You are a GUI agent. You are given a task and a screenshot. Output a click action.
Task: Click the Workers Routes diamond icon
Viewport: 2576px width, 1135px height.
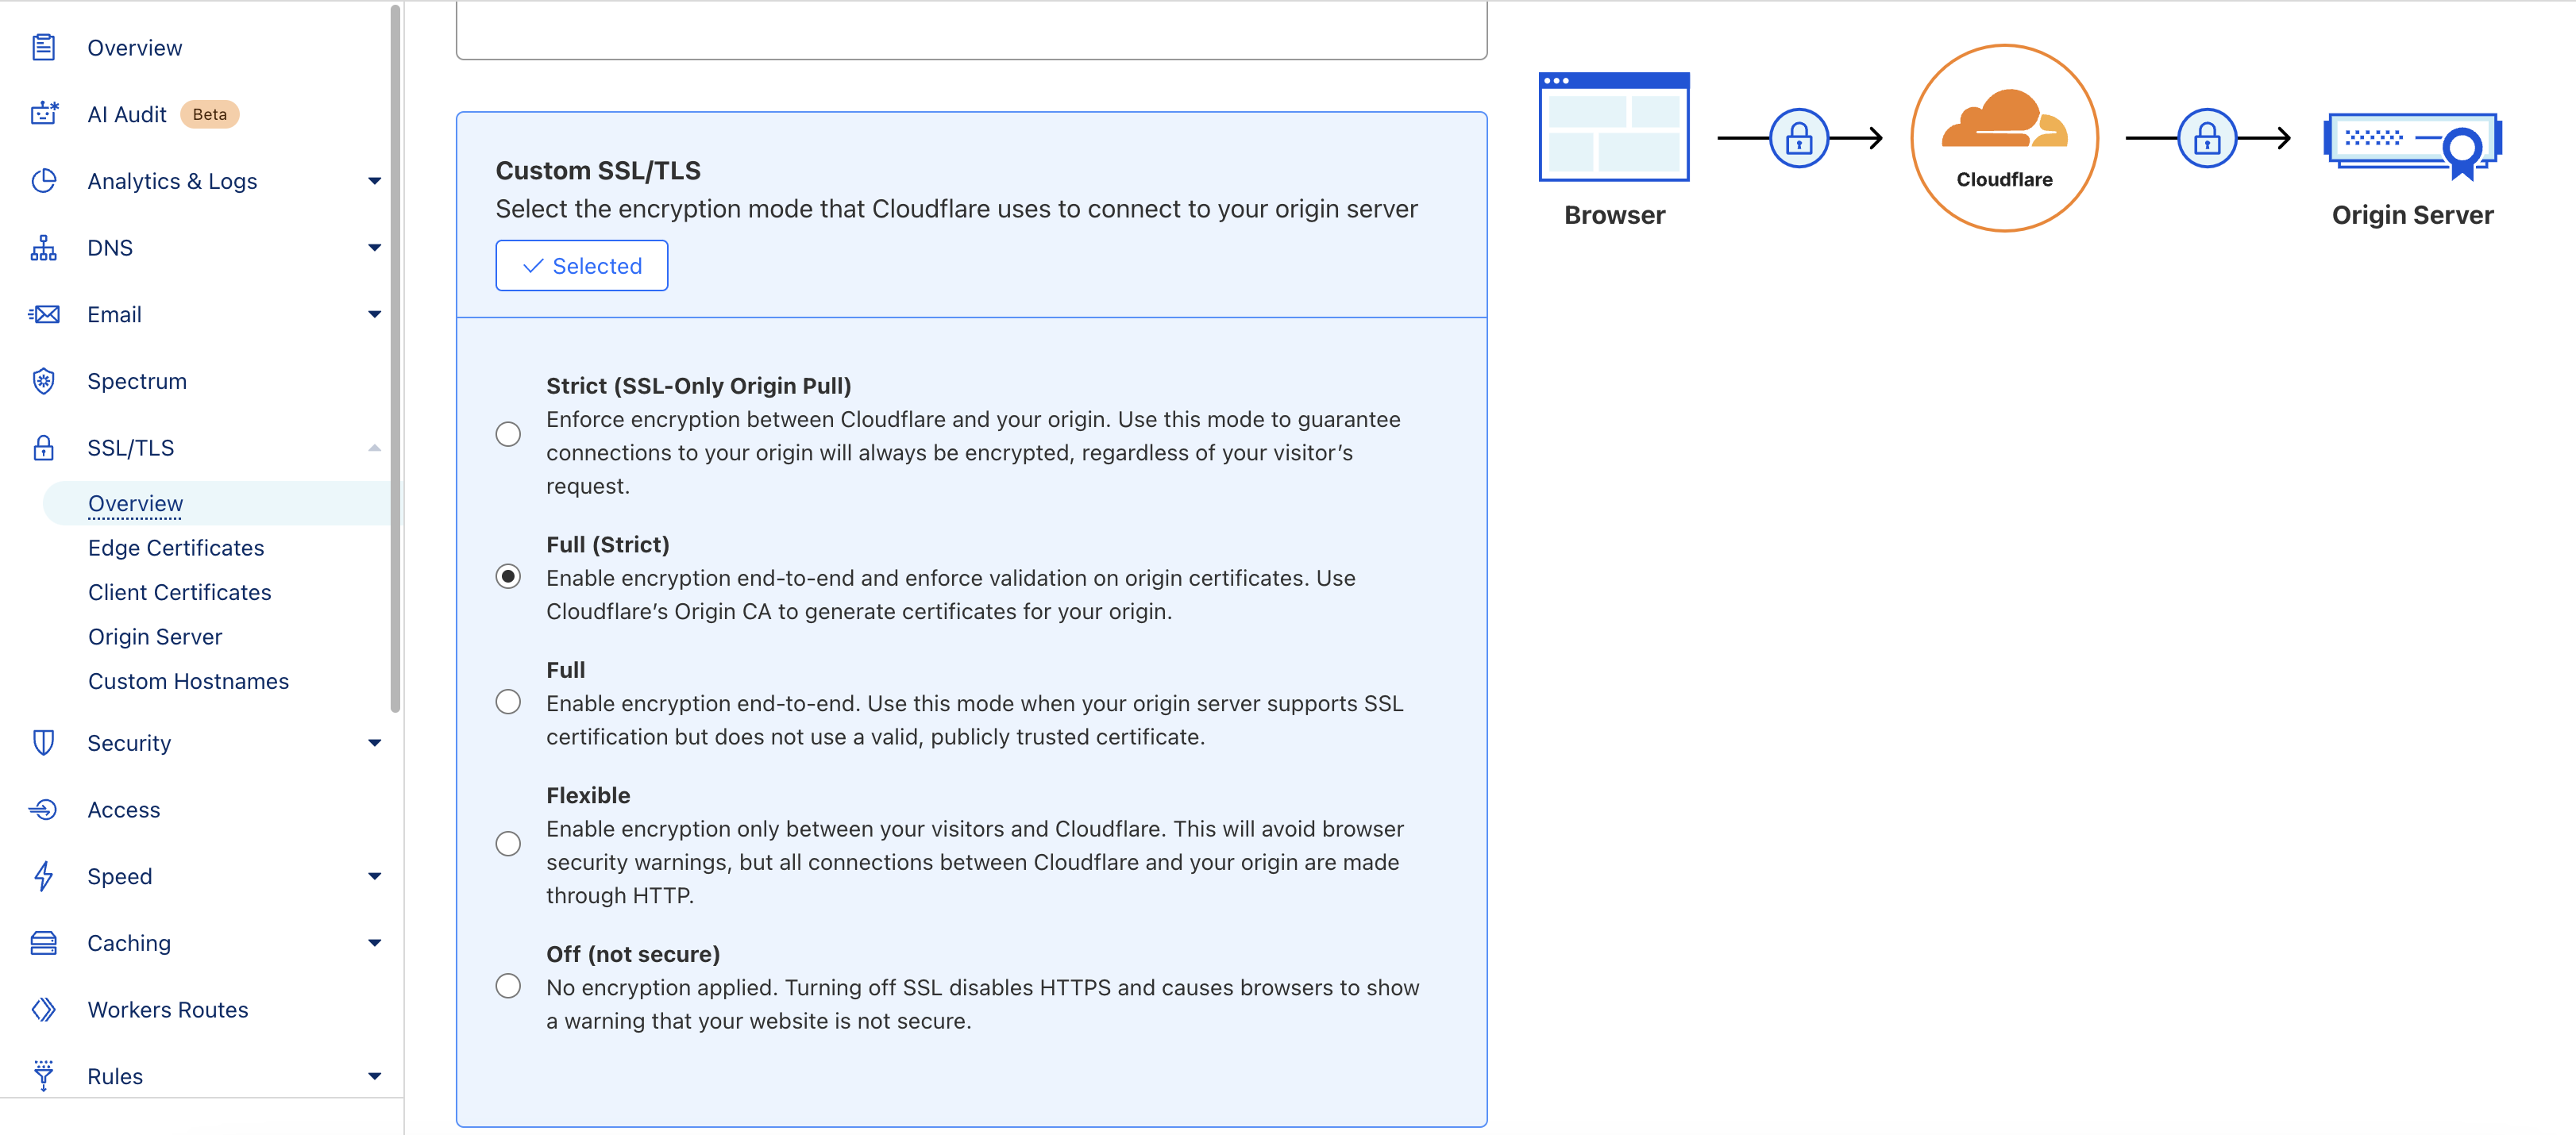[x=43, y=1009]
